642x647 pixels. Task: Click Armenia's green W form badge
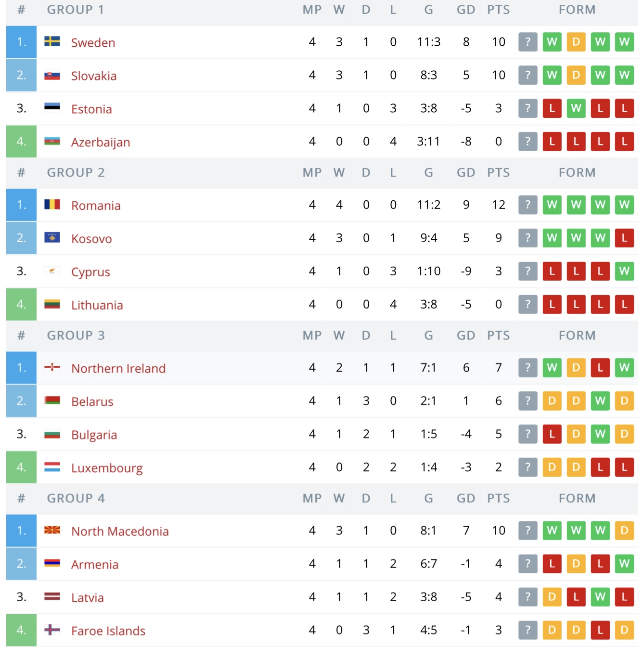[x=624, y=564]
